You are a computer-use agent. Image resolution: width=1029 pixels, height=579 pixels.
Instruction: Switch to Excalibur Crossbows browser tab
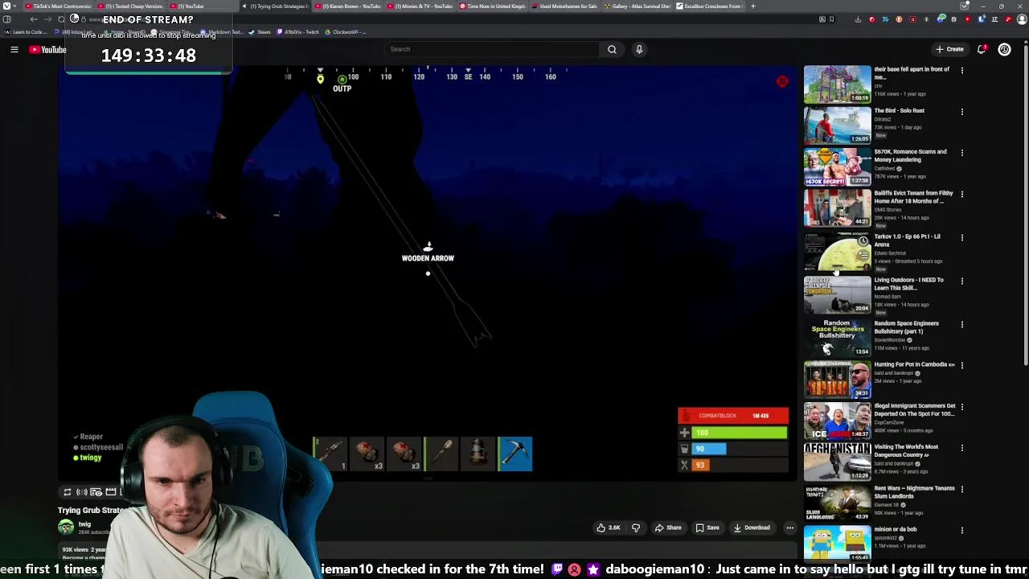[708, 6]
